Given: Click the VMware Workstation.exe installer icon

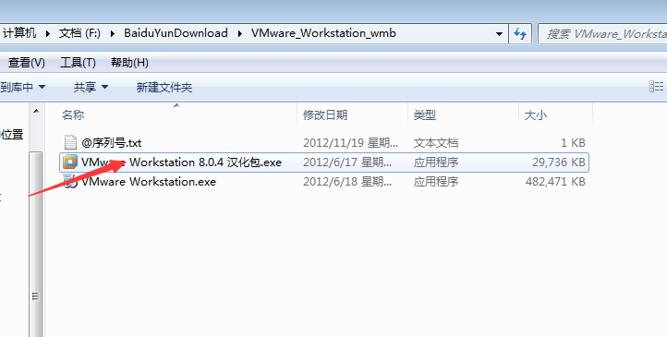Looking at the screenshot, I should coord(70,182).
